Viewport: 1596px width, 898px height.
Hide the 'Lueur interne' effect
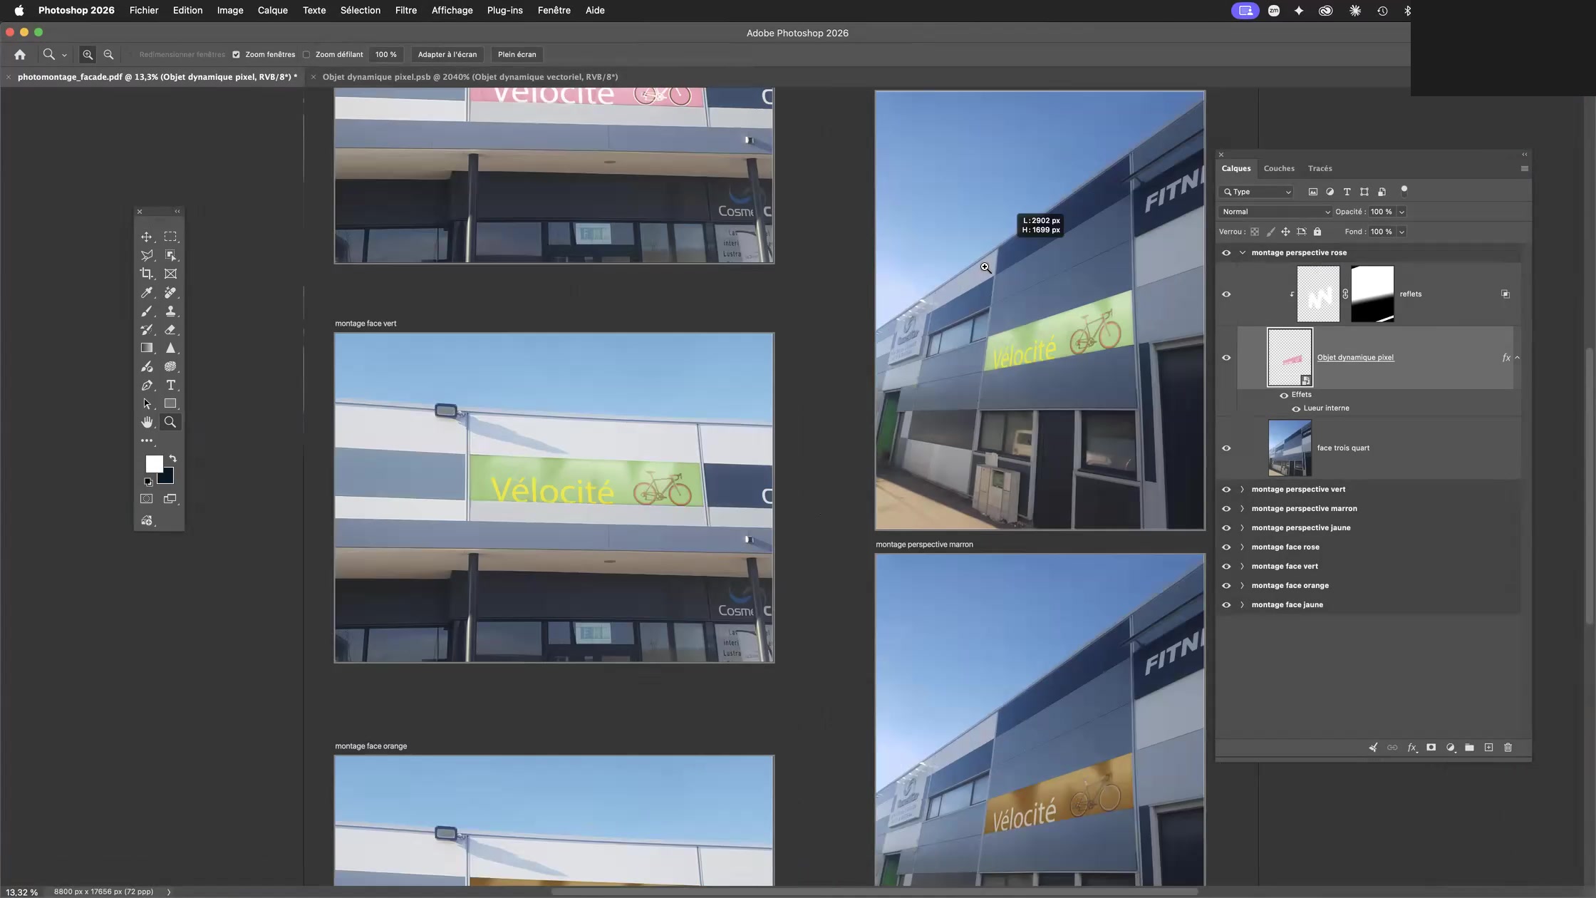click(1296, 409)
